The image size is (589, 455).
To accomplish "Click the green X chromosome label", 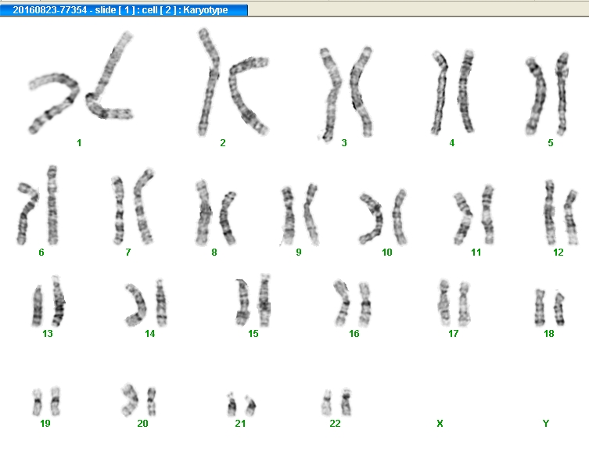I will point(440,424).
